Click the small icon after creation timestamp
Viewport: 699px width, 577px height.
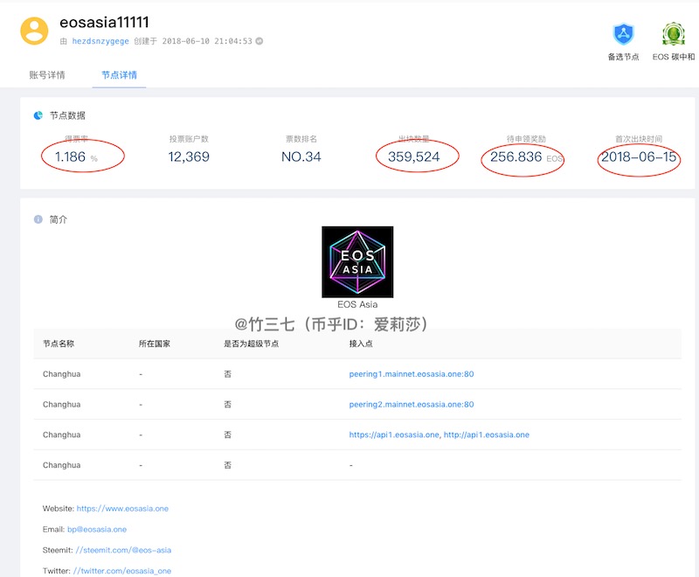pyautogui.click(x=259, y=41)
